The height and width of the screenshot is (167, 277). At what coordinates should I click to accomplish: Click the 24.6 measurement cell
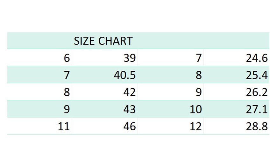click(257, 58)
